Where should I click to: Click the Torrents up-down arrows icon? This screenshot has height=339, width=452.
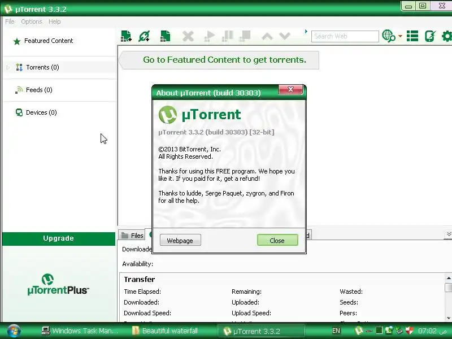(x=19, y=67)
